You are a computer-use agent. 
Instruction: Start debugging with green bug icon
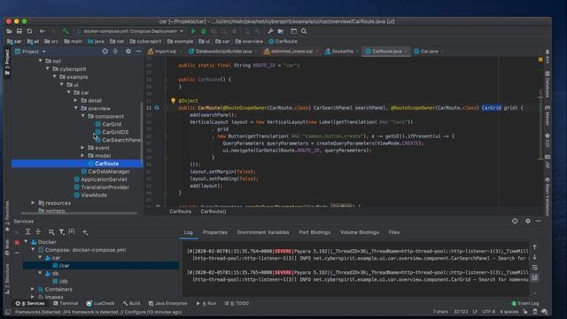pos(204,32)
